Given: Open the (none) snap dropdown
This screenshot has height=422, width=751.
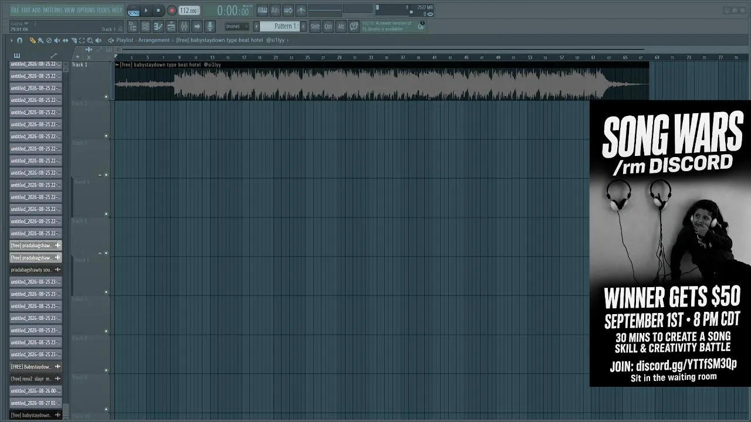Looking at the screenshot, I should pyautogui.click(x=236, y=26).
